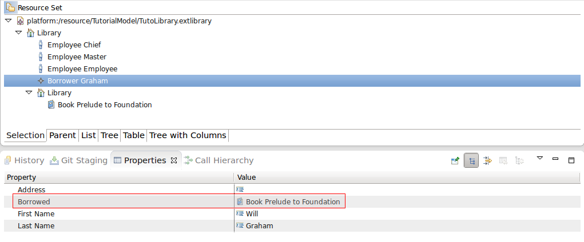The image size is (584, 242).
Task: Click the Last Name value Graham
Action: 260,225
